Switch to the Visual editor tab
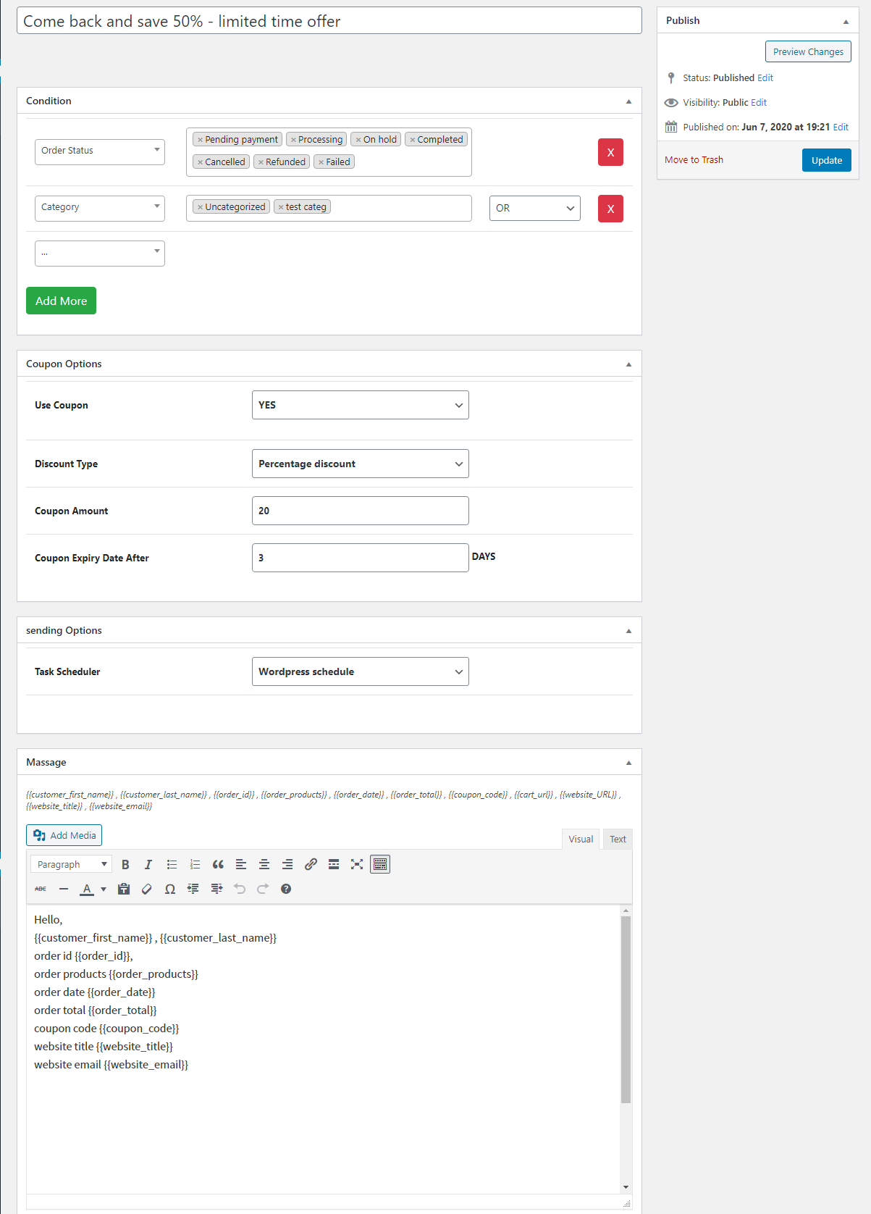 click(581, 839)
